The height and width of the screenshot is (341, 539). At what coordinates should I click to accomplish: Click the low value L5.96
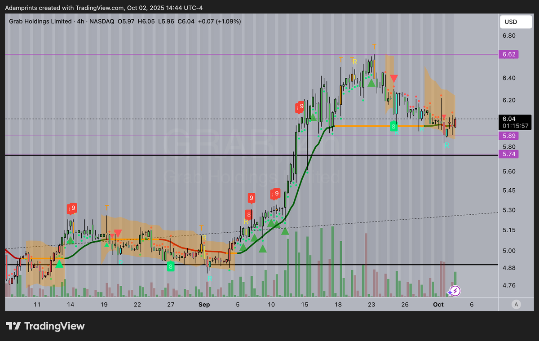[x=166, y=21]
